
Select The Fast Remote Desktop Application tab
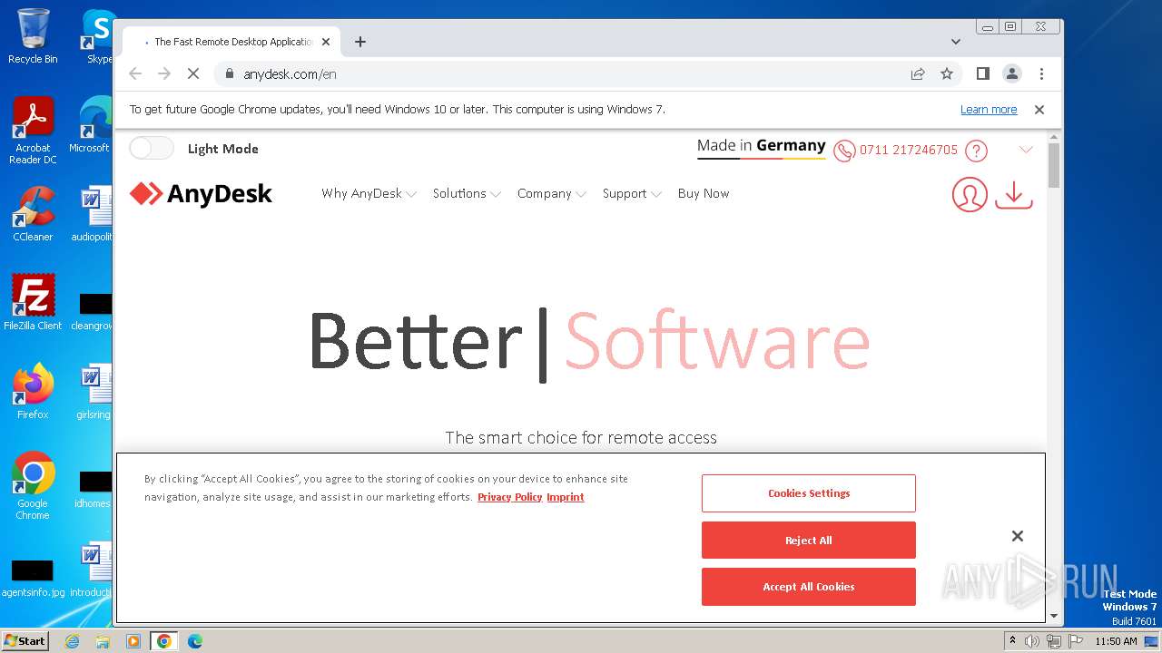[231, 42]
